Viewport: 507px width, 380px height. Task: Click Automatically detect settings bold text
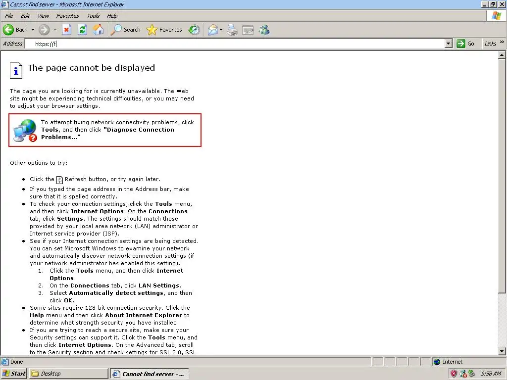116,293
